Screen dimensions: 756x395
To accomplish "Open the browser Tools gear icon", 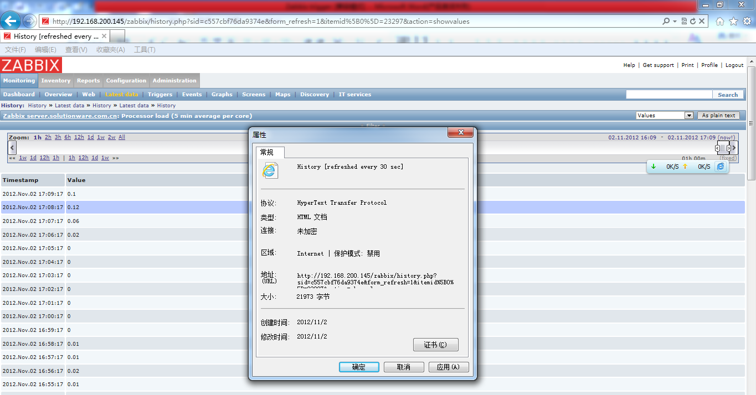I will (x=747, y=22).
